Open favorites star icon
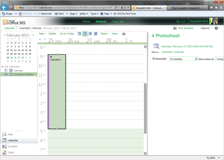Viewport: 224px width, 160px height. (x=216, y=8)
